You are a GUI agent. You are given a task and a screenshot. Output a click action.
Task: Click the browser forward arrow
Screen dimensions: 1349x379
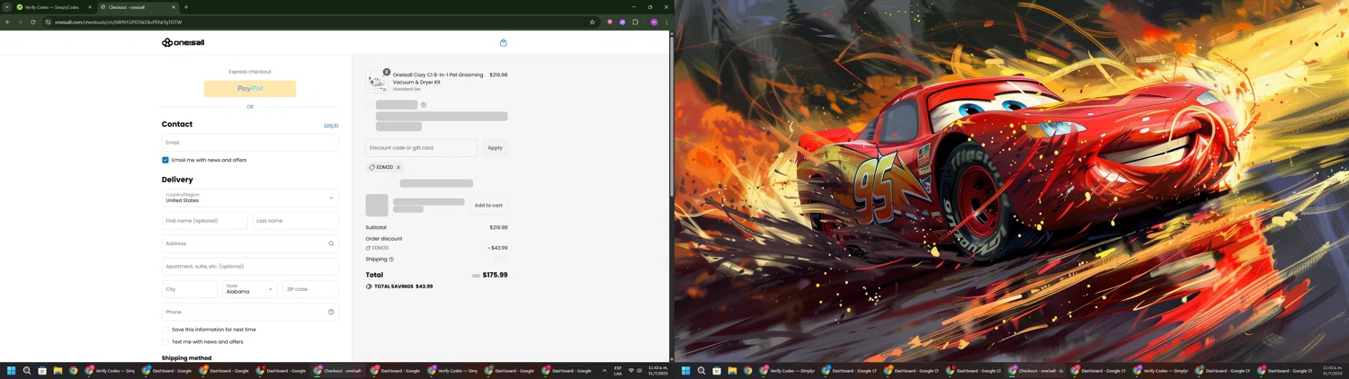20,22
